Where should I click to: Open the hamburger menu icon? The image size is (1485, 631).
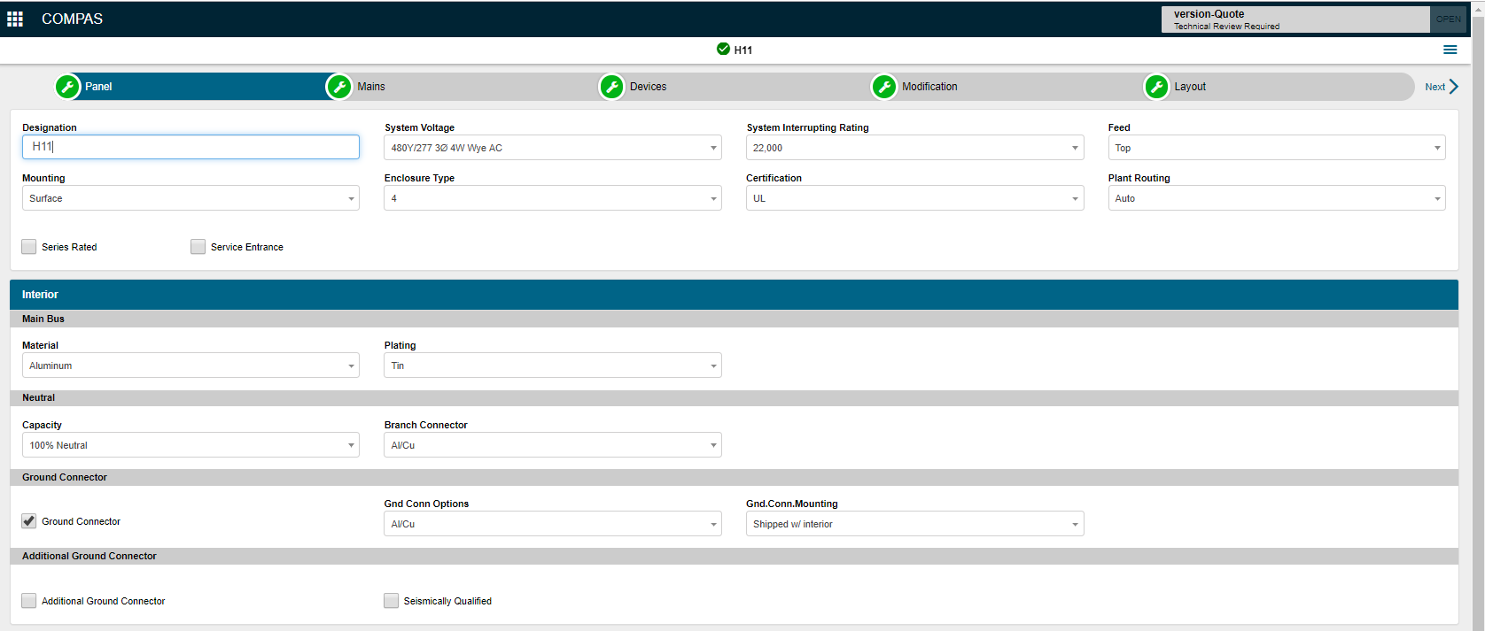click(1450, 50)
